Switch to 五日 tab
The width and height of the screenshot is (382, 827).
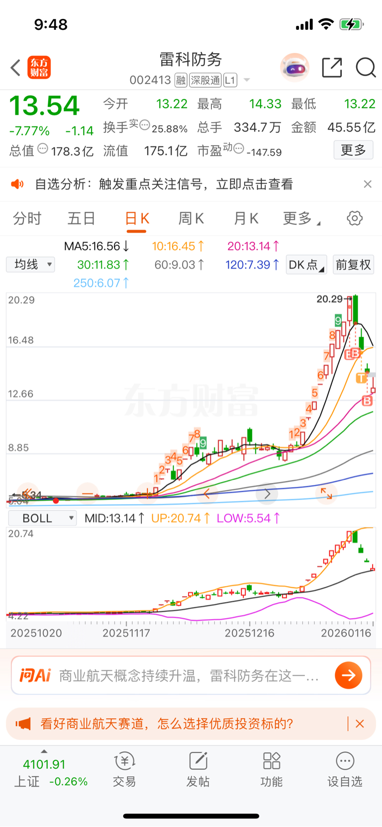click(82, 218)
